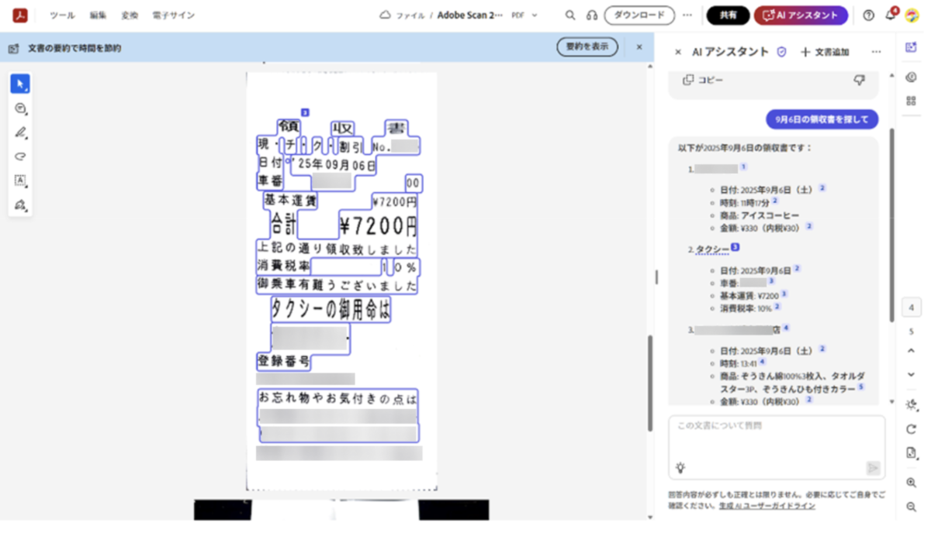931x533 pixels.
Task: Click the document view vertical scrollbar
Action: point(650,383)
